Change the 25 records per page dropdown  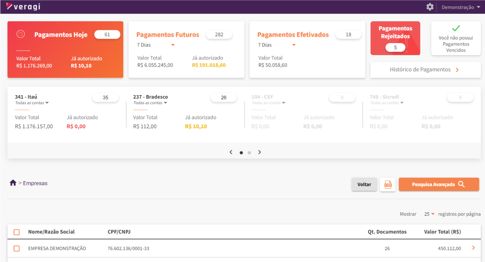pos(429,214)
